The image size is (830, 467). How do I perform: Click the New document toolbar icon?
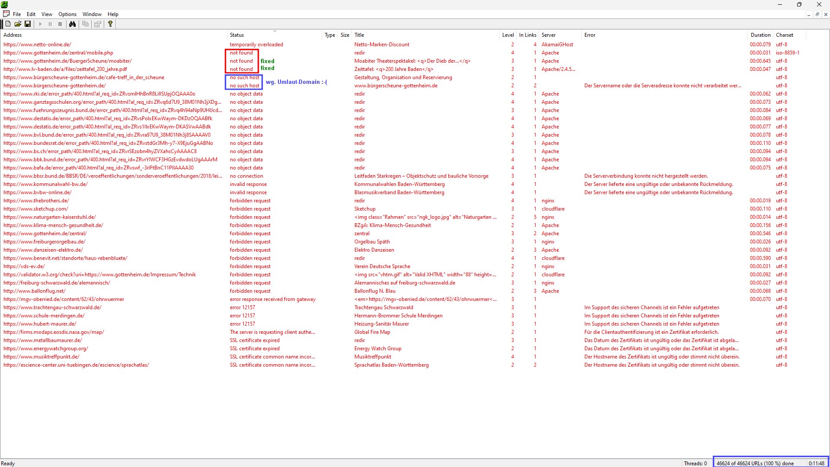click(8, 24)
